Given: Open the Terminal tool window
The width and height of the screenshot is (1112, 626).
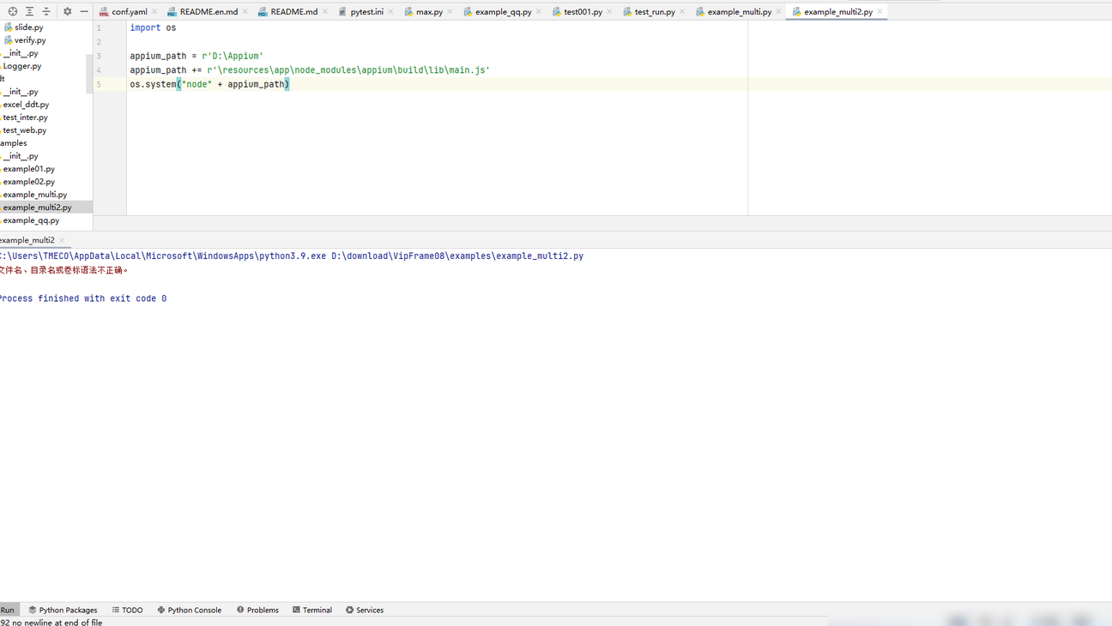Looking at the screenshot, I should 312,610.
